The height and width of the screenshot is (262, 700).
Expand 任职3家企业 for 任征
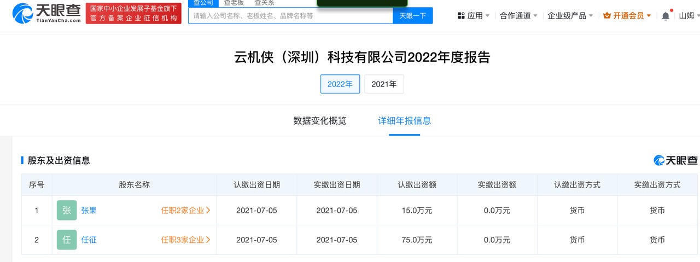[185, 240]
